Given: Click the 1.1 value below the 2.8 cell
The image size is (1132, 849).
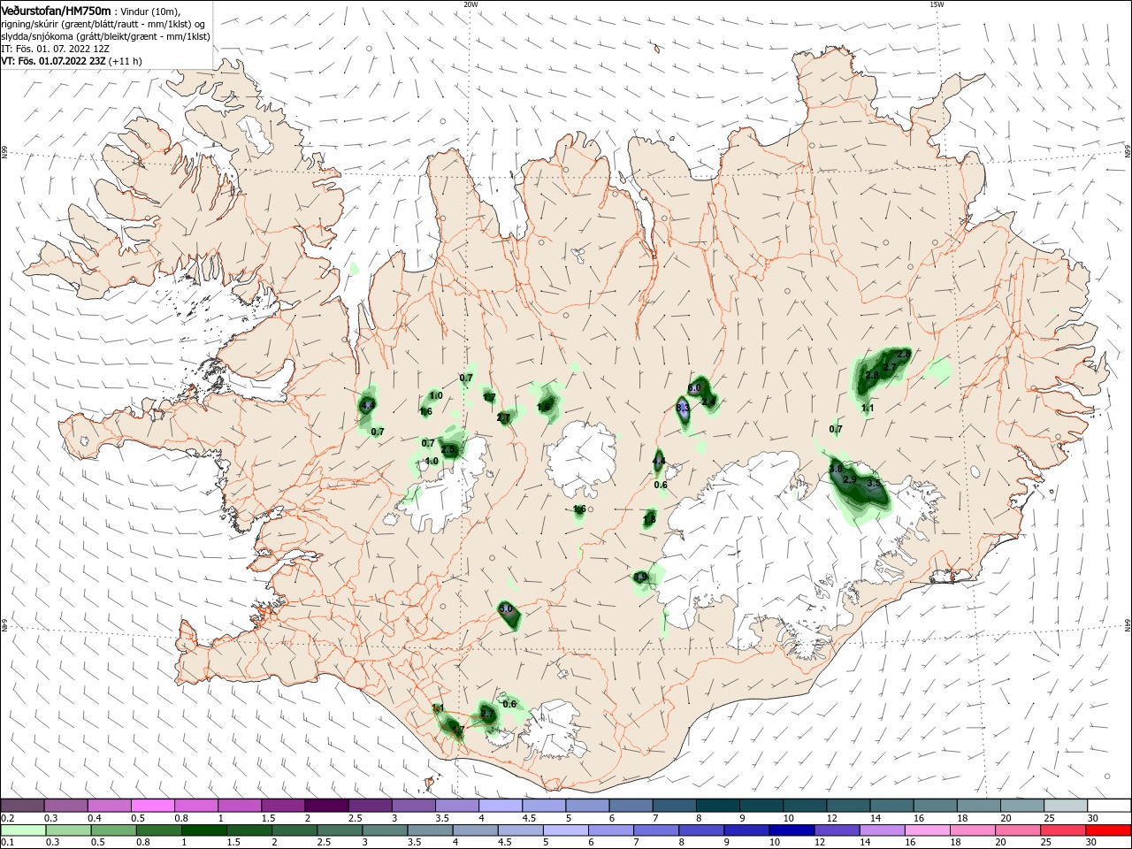Looking at the screenshot, I should [868, 408].
